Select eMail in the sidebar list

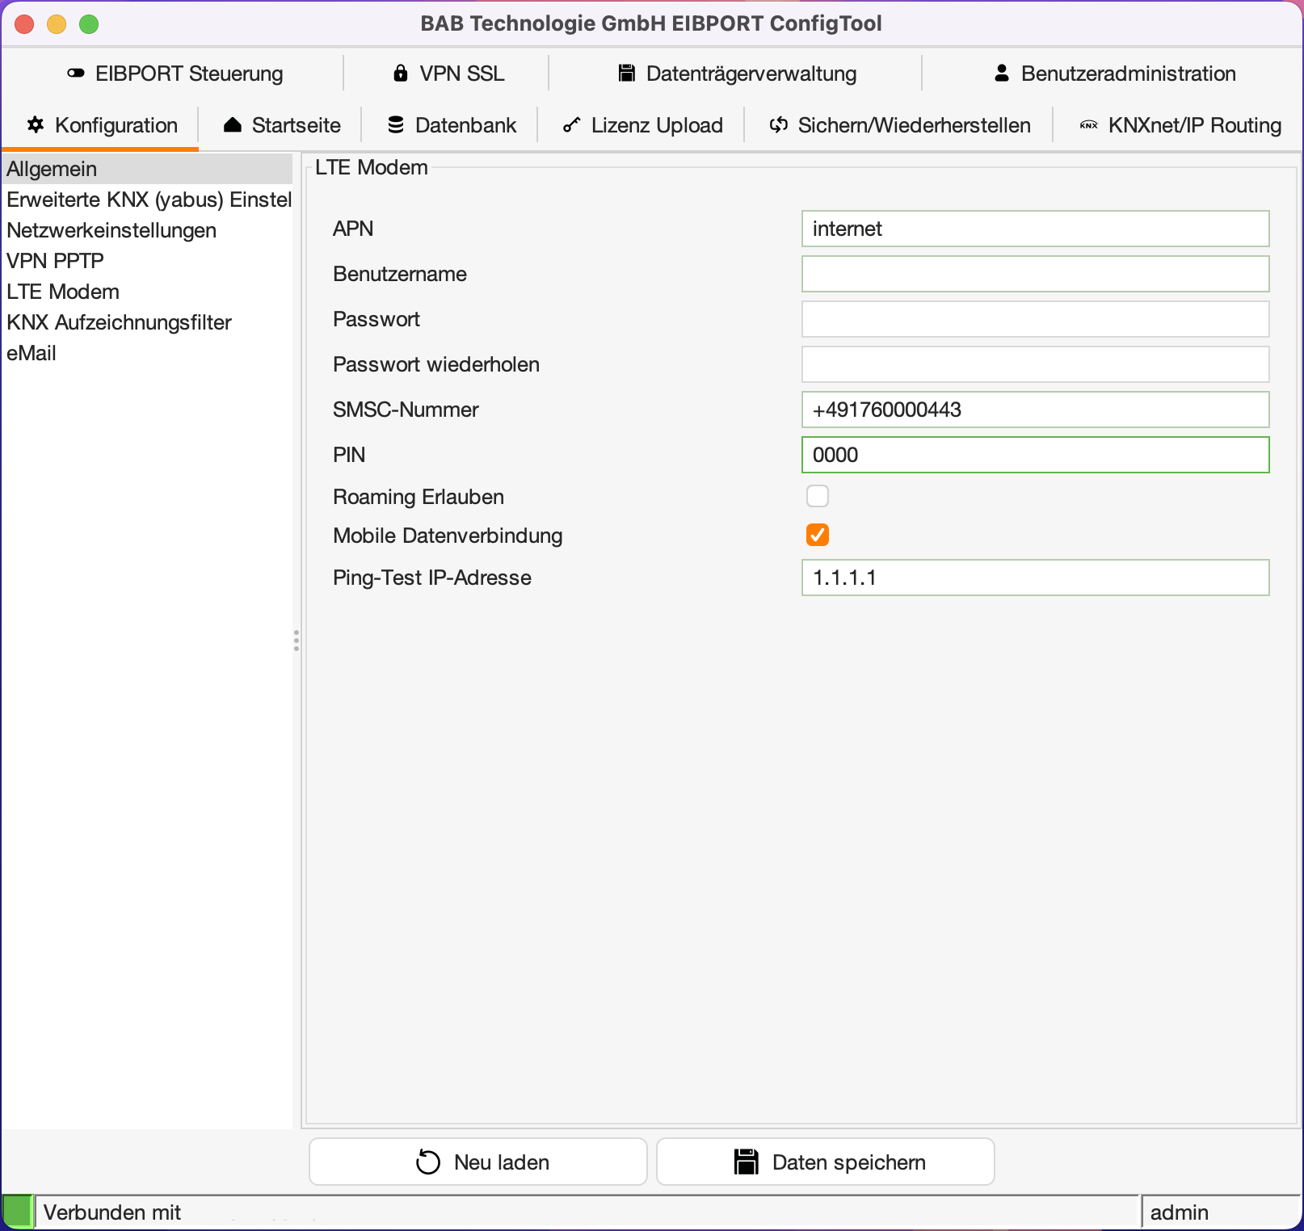pyautogui.click(x=32, y=353)
